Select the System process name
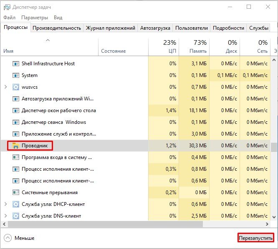This screenshot has height=249, width=278. [x=30, y=75]
